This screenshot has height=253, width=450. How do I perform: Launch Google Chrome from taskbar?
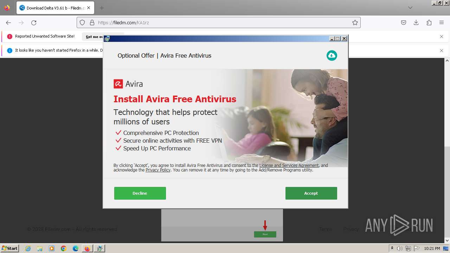(x=64, y=248)
